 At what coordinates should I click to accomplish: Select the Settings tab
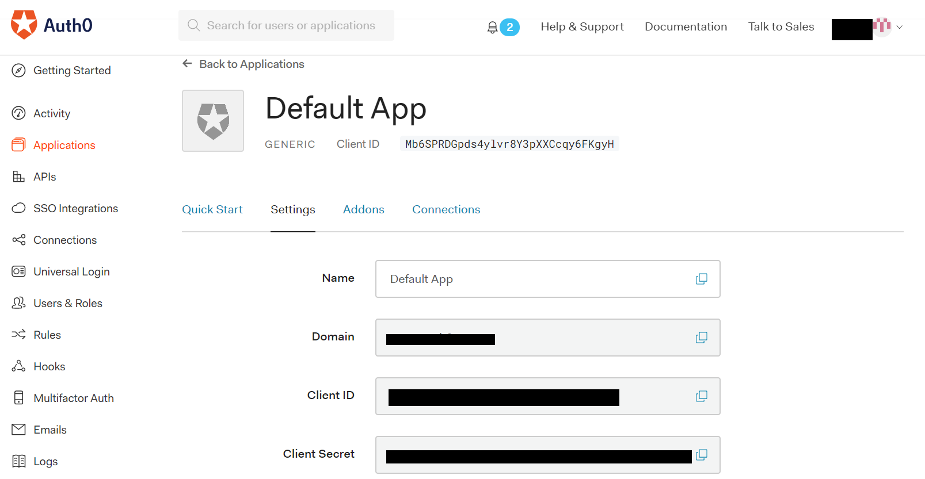click(x=293, y=209)
